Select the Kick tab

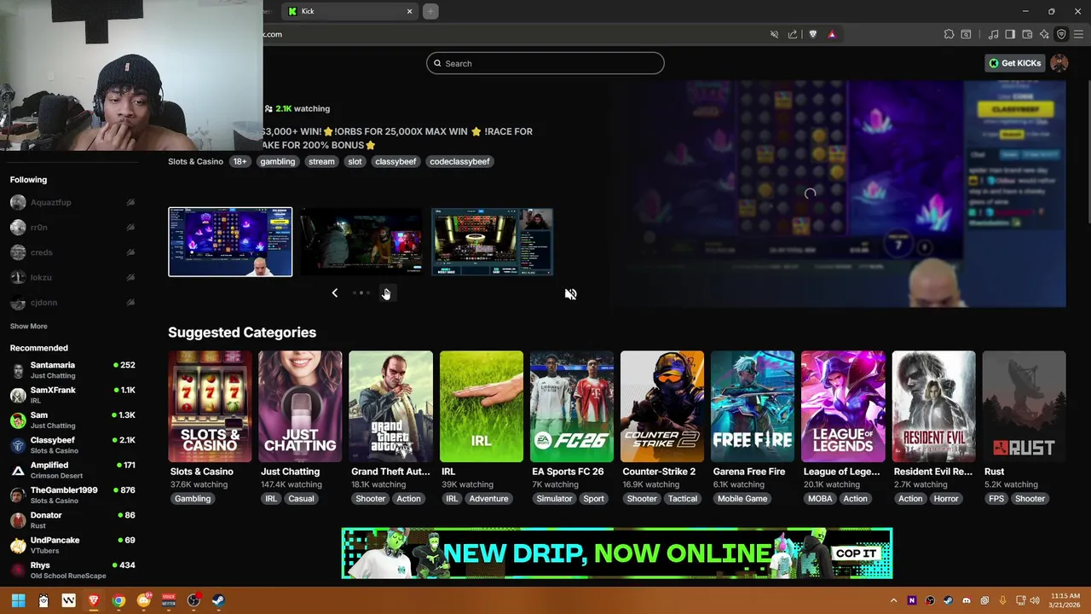[x=349, y=11]
